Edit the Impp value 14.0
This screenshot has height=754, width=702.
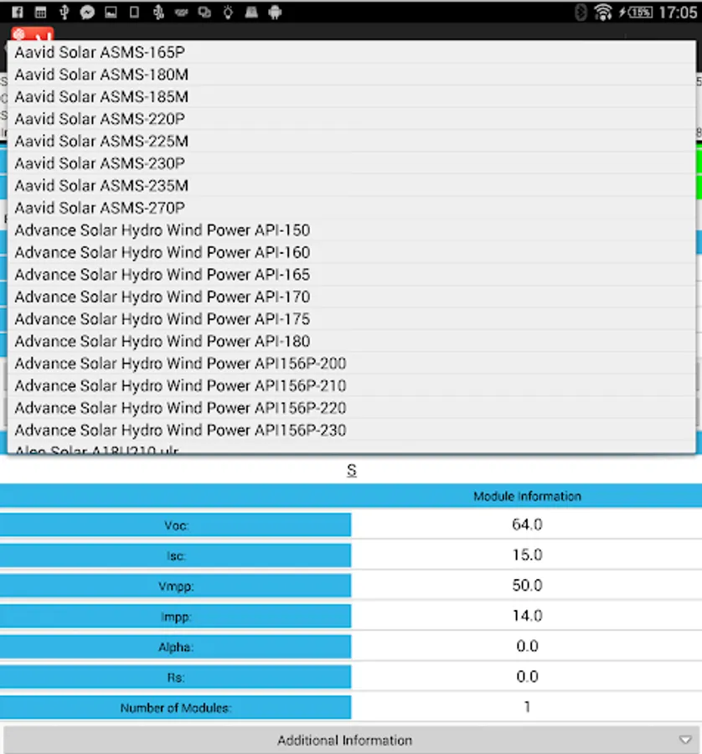(x=527, y=616)
